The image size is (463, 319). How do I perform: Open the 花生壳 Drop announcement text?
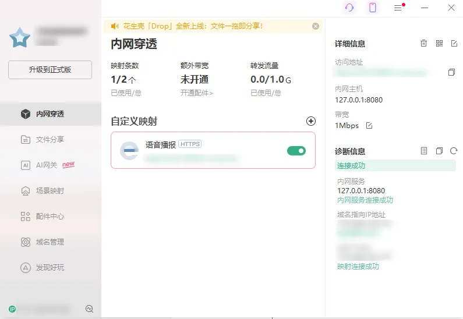tap(193, 26)
